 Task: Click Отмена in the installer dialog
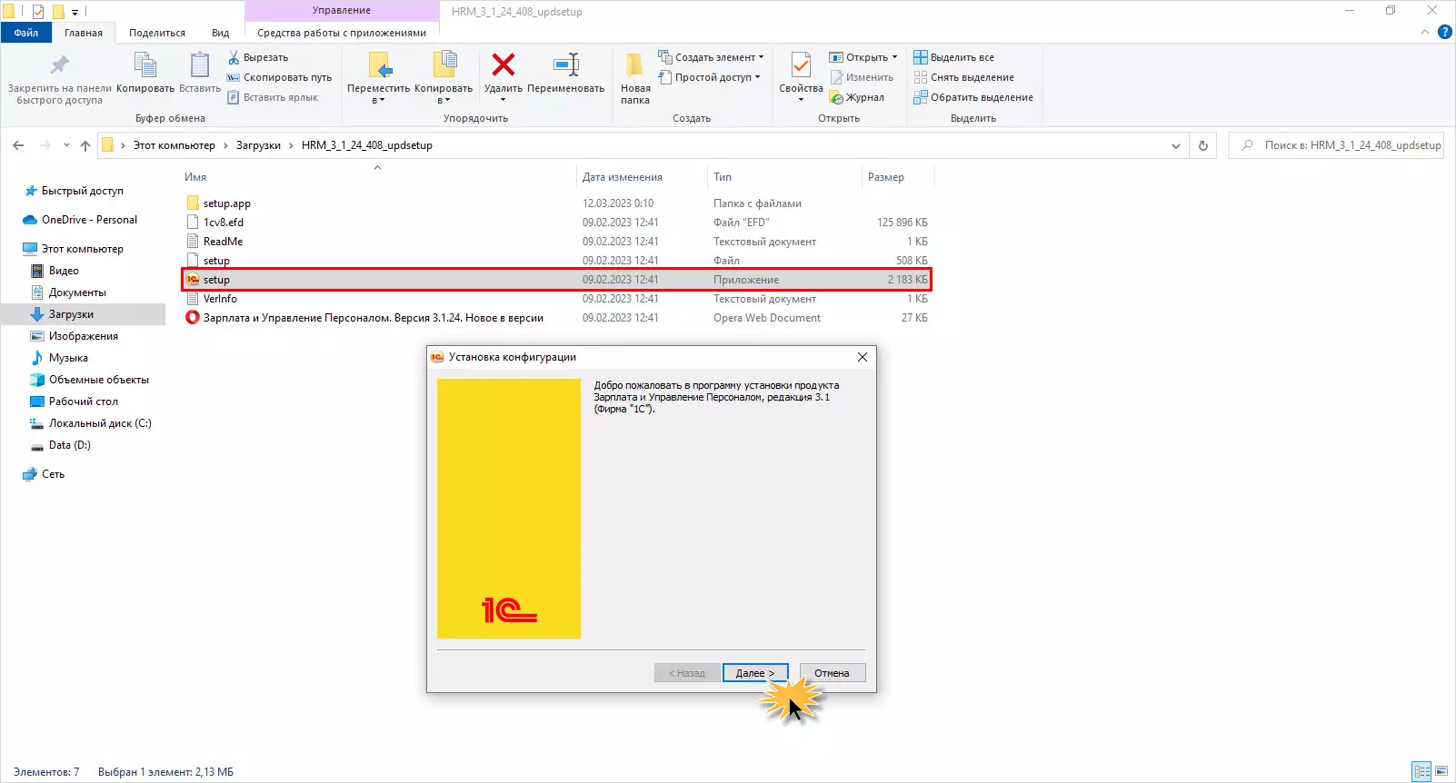coord(832,673)
